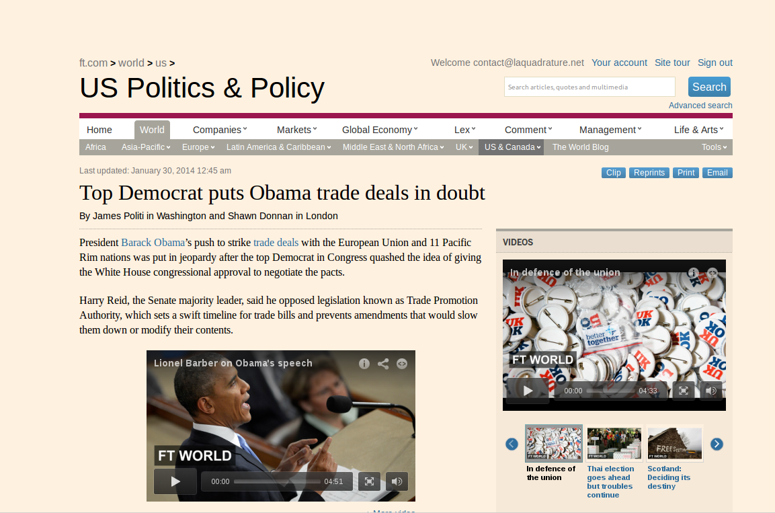This screenshot has height=513, width=775.
Task: Play the Lionel Barber on Obama's speech video
Action: 175,481
